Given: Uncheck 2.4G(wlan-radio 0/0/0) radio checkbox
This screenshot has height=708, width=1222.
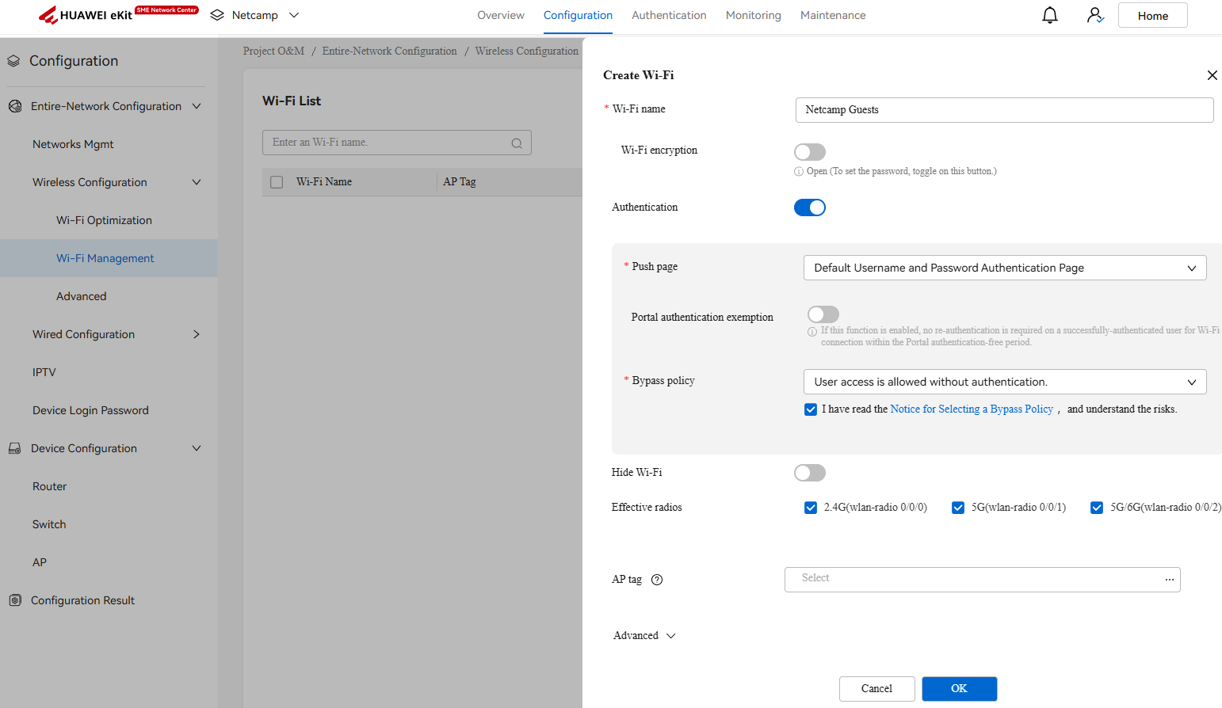Looking at the screenshot, I should click(811, 508).
